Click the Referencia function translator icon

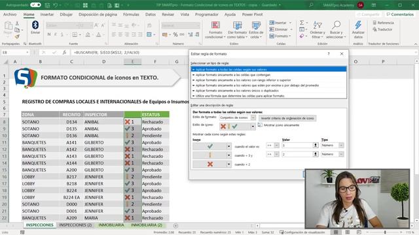tap(374, 23)
